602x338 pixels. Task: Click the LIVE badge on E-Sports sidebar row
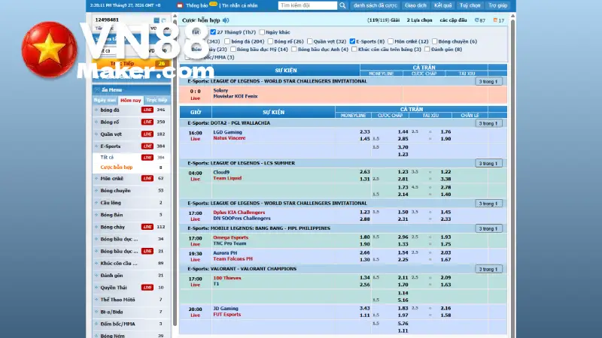click(147, 146)
